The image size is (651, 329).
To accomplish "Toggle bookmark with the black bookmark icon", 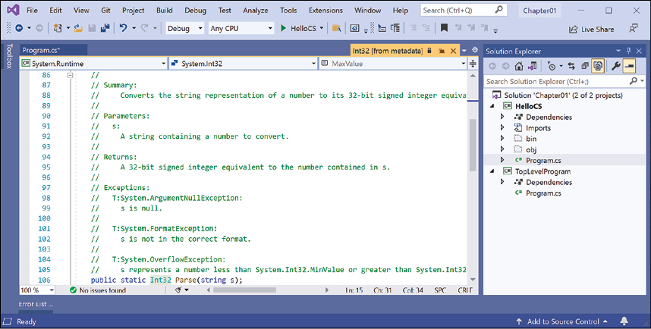I will click(x=444, y=28).
